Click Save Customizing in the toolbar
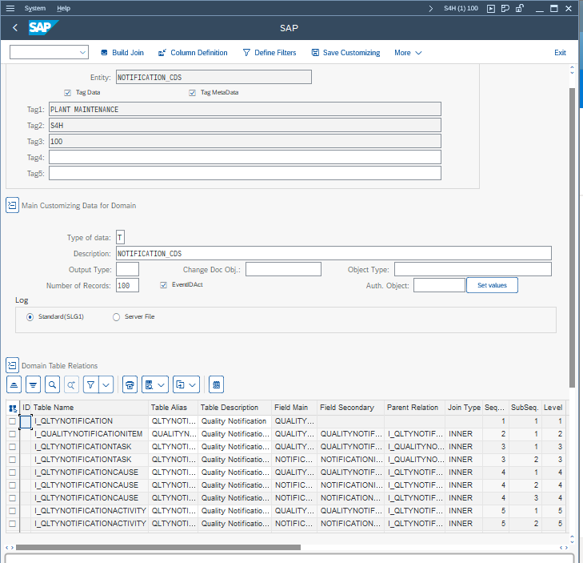The width and height of the screenshot is (583, 563). (x=345, y=53)
